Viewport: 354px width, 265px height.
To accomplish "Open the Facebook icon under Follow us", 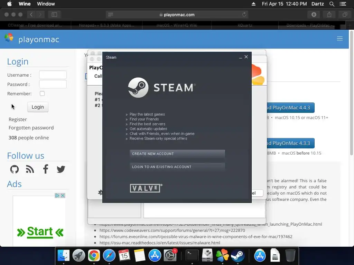I will coord(46,169).
